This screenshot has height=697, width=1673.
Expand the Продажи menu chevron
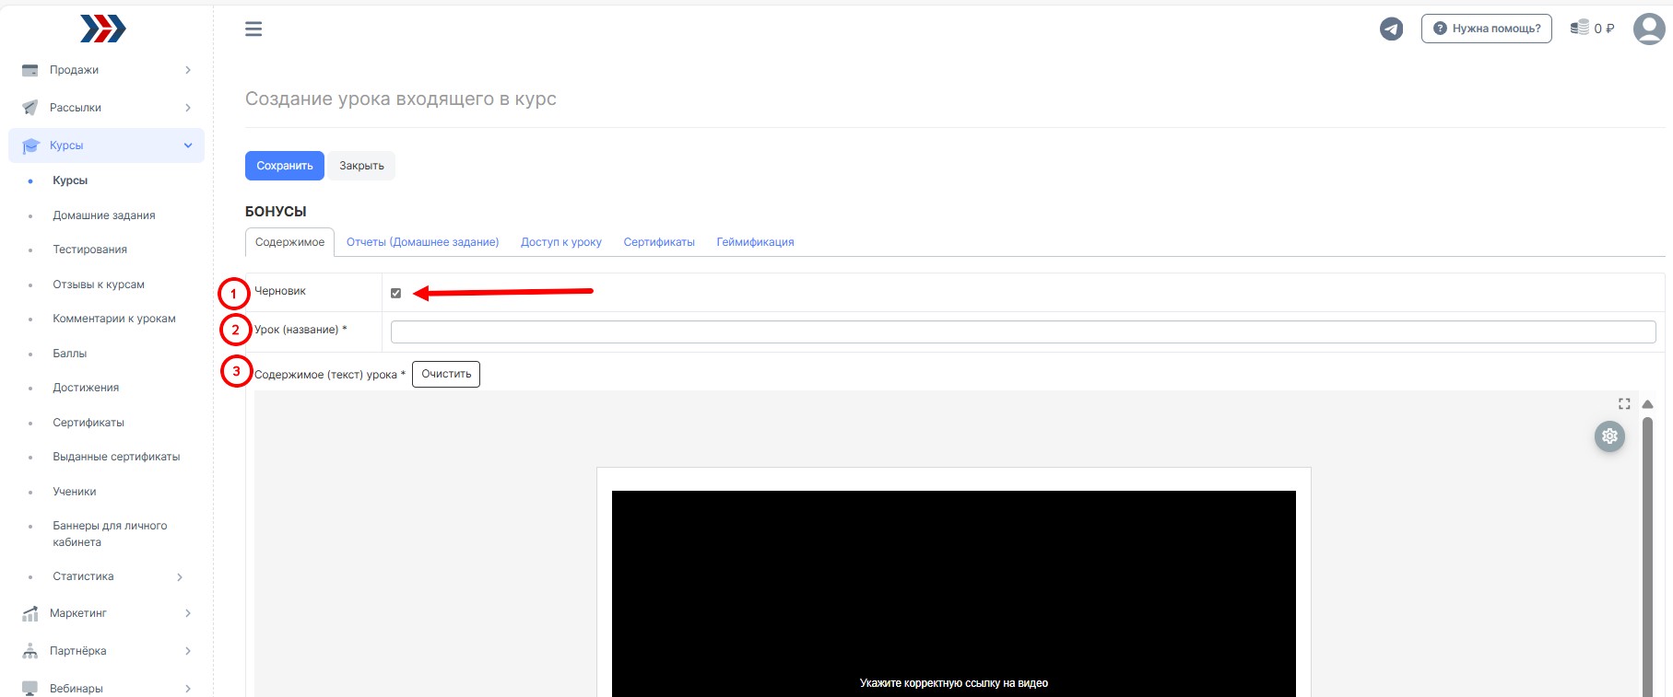click(x=188, y=70)
